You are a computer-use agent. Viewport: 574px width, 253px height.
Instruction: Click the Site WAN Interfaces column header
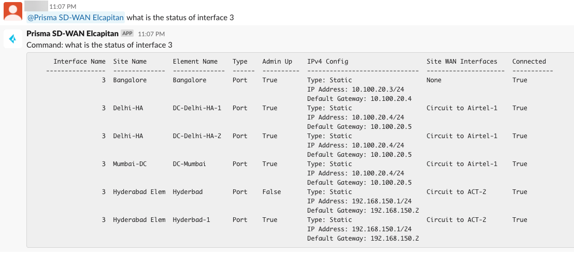tap(462, 62)
